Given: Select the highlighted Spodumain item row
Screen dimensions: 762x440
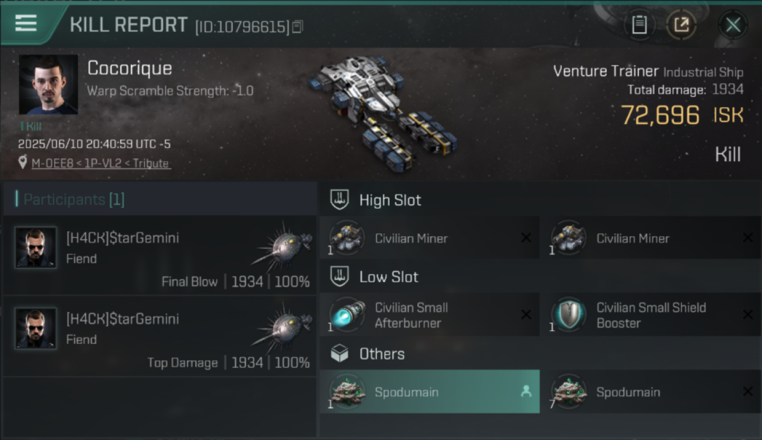Looking at the screenshot, I should (x=430, y=391).
